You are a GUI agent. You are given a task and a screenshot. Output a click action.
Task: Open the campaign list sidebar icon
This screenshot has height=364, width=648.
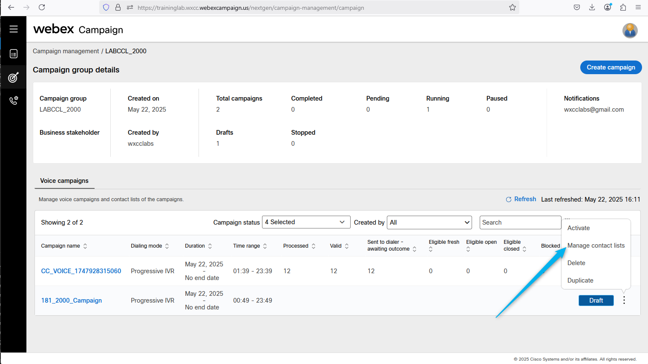(x=14, y=54)
